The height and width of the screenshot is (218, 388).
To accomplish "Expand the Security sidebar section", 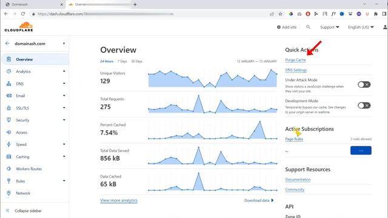I will point(64,120).
